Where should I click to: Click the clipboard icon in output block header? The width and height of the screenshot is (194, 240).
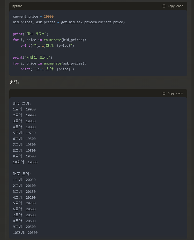(164, 93)
